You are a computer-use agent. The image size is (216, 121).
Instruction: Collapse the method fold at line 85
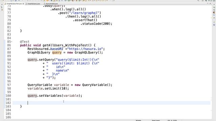tap(12, 42)
